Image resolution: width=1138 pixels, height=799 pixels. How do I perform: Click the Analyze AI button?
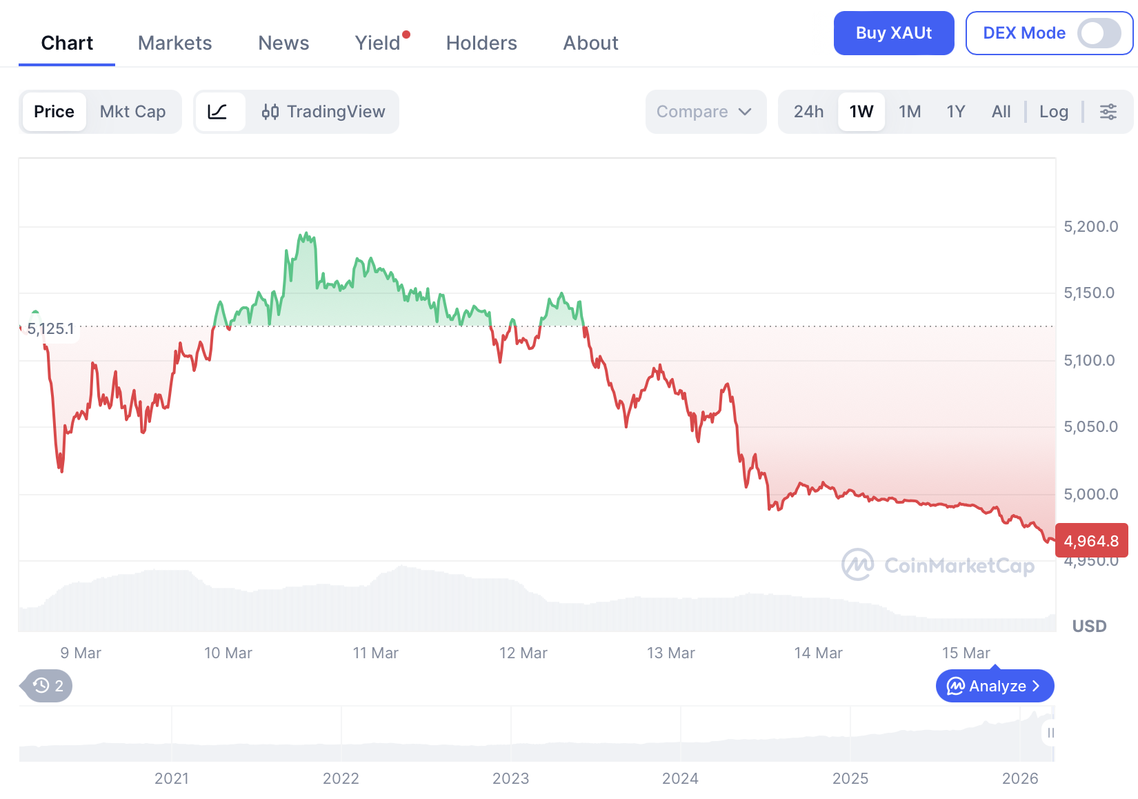click(x=995, y=686)
